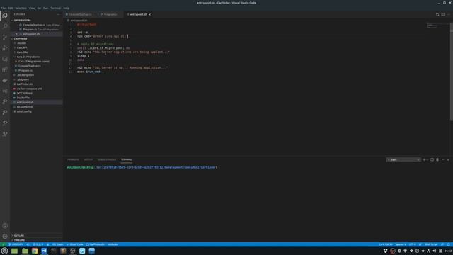Open the file manager from taskbar

[25, 251]
